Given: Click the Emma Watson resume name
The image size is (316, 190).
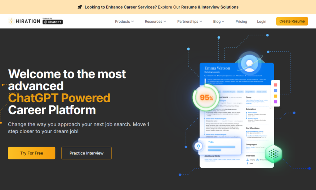Looking at the screenshot, I should click(217, 68).
